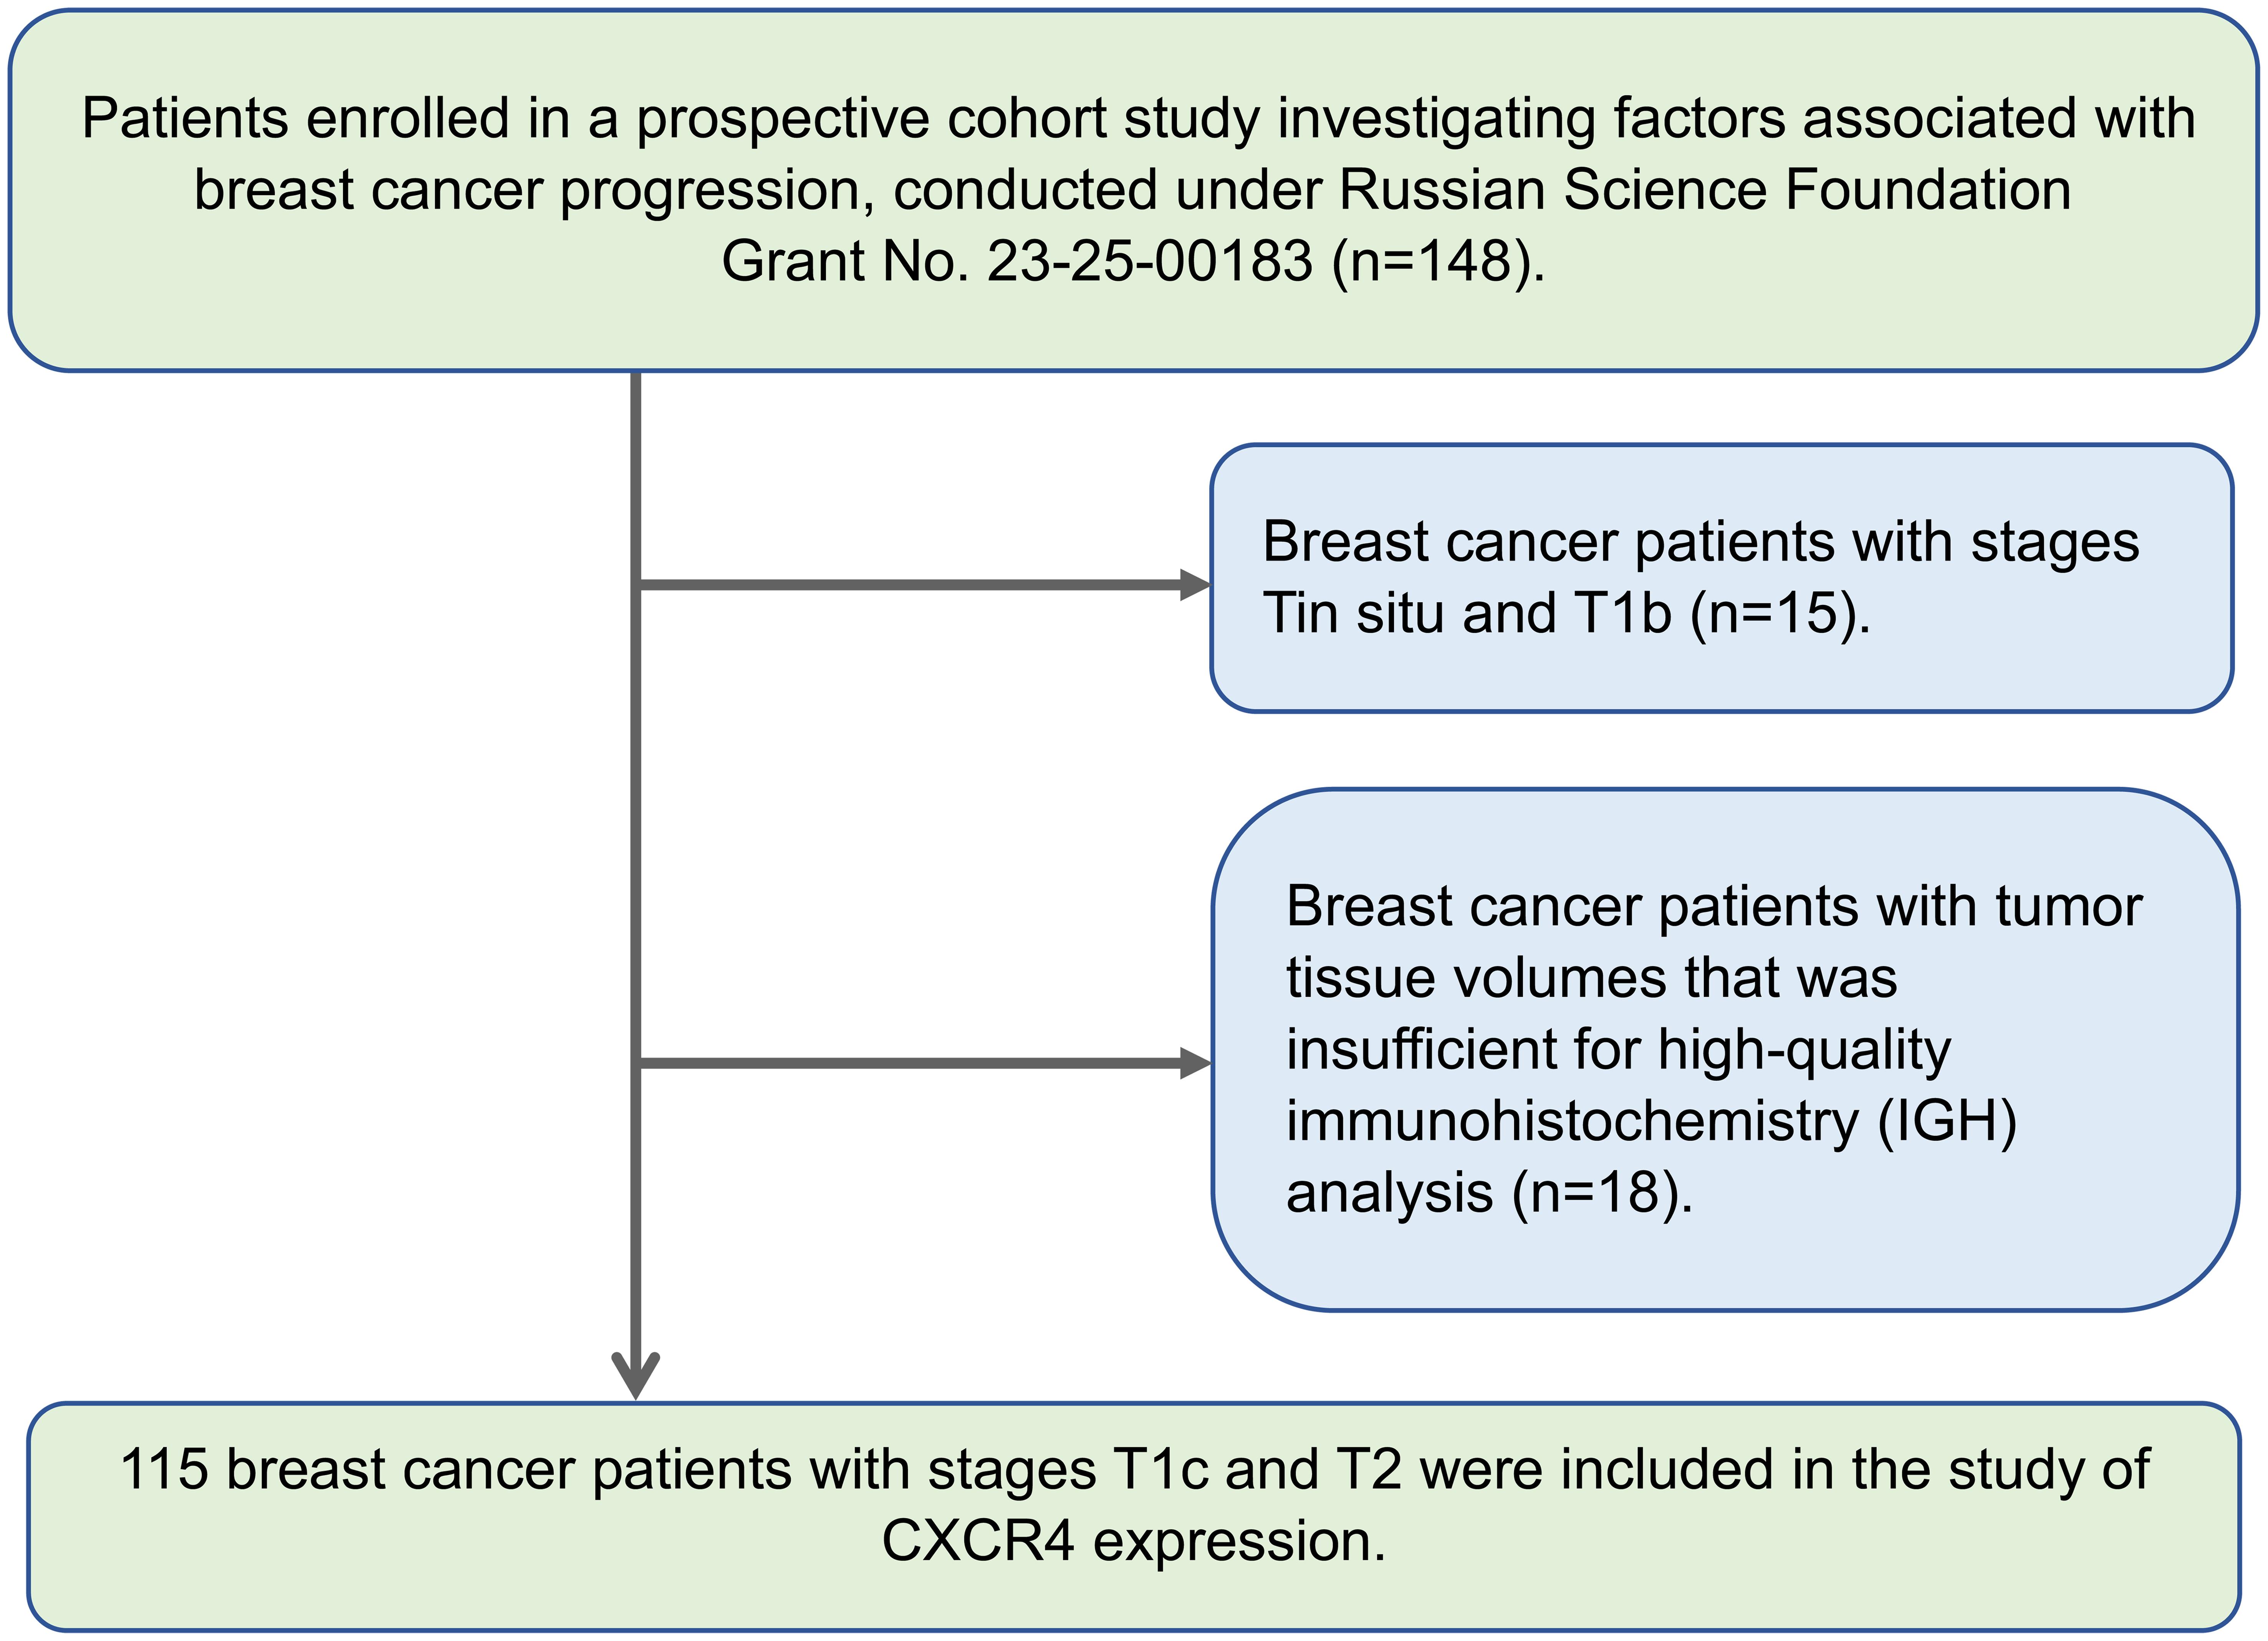Click the horizontal line to n=18 box

click(910, 1063)
